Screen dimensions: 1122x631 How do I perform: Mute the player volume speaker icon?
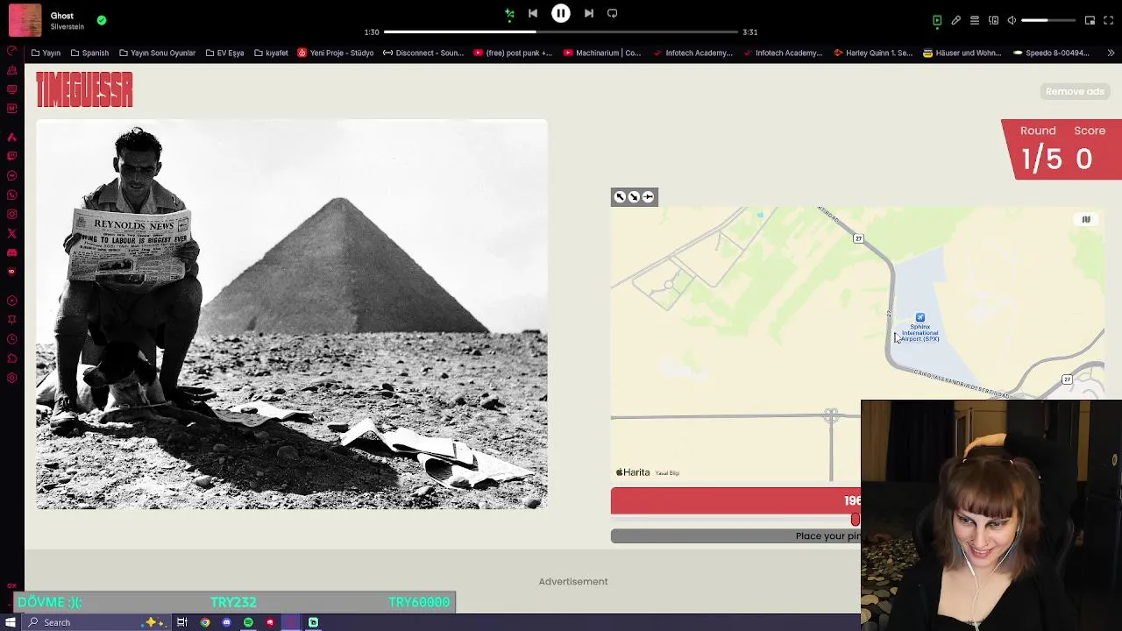1012,20
